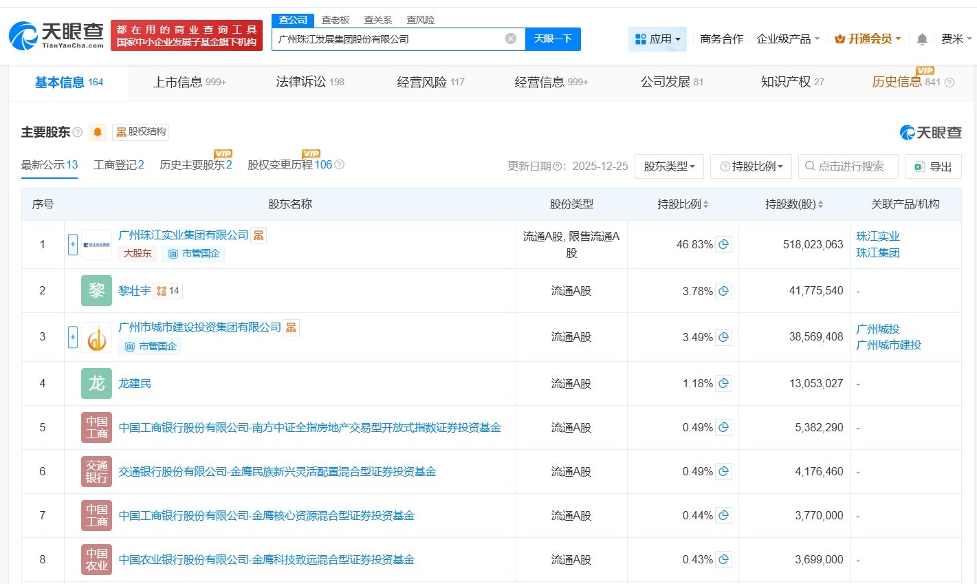Clear the search box with the X icon

coord(510,39)
